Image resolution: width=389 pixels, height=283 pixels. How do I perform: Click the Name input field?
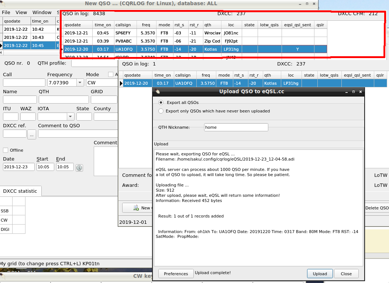(20, 100)
